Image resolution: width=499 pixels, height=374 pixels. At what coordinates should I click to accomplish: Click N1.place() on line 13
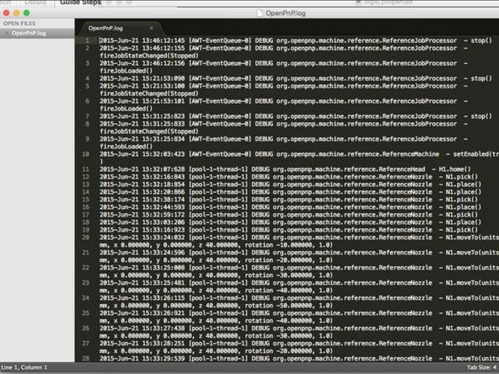(x=464, y=184)
